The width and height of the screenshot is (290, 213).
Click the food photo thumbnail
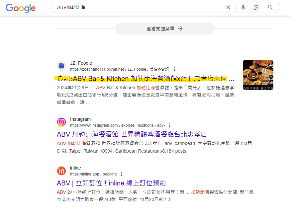tap(258, 75)
